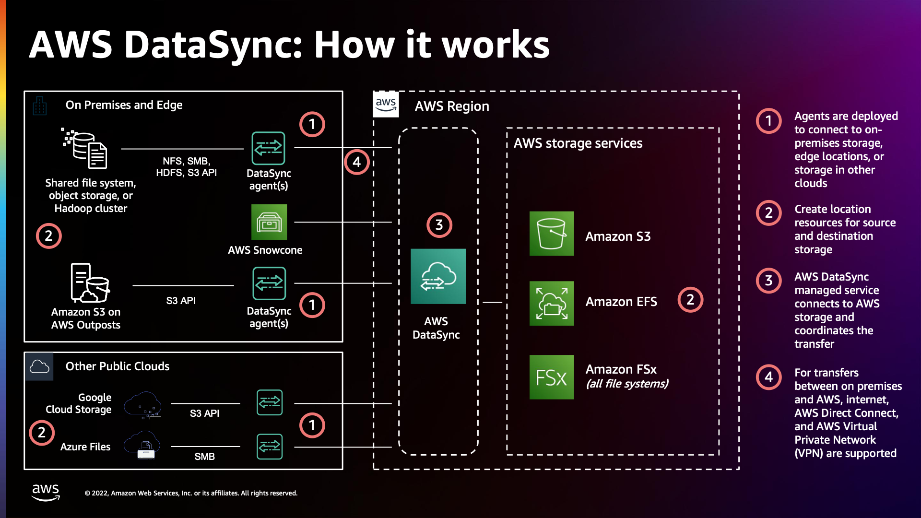Click badge 2 next to Amazon EFS
Viewport: 921px width, 518px height.
(691, 299)
